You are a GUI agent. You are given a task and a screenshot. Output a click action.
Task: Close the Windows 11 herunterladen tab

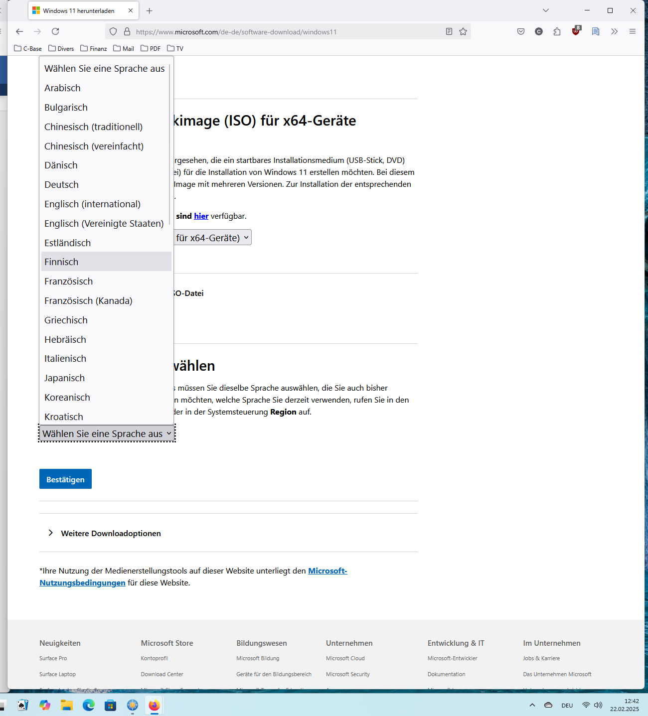pos(131,10)
